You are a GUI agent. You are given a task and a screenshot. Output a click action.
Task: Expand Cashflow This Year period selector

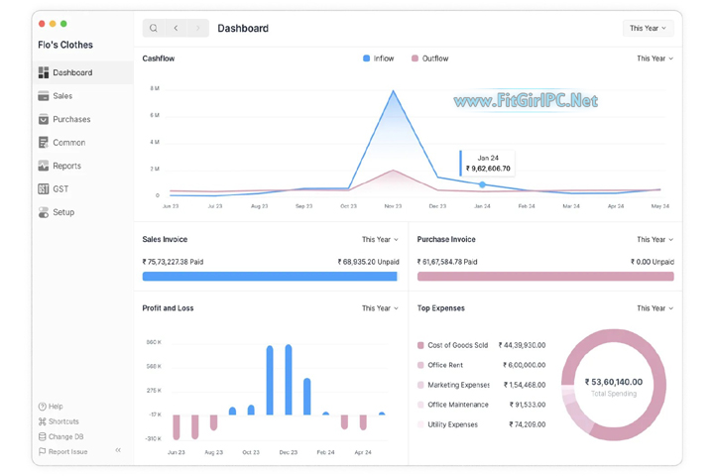coord(654,59)
